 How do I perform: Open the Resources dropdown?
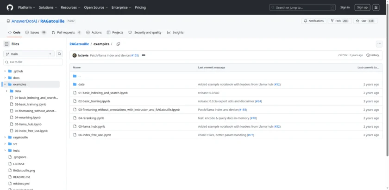tap(70, 7)
